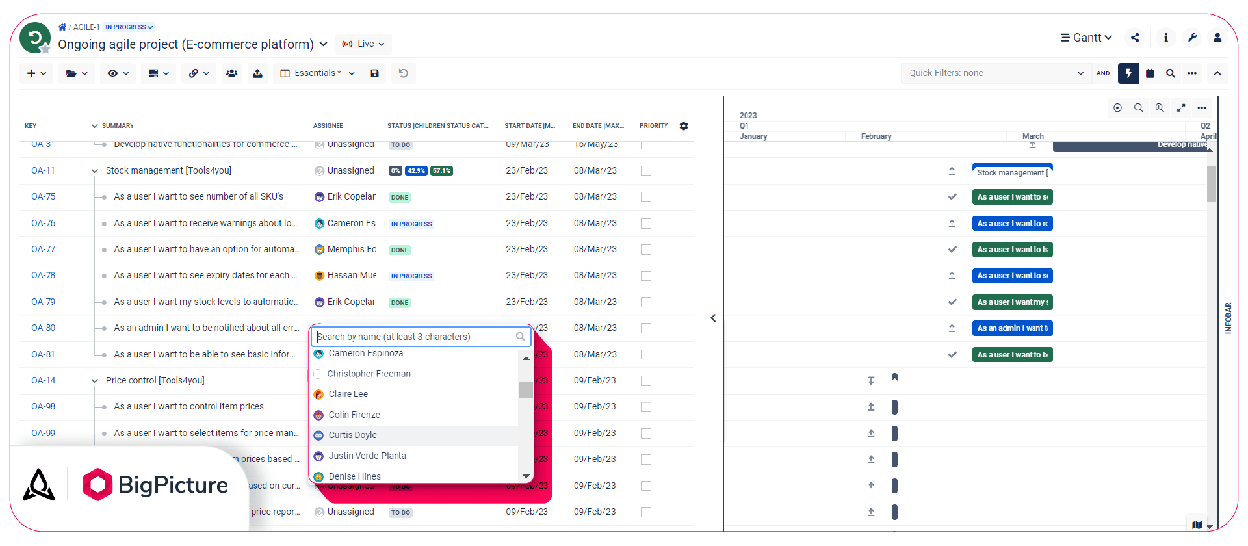Collapse the Stock management group
Viewport: 1248px width, 546px height.
pos(94,171)
